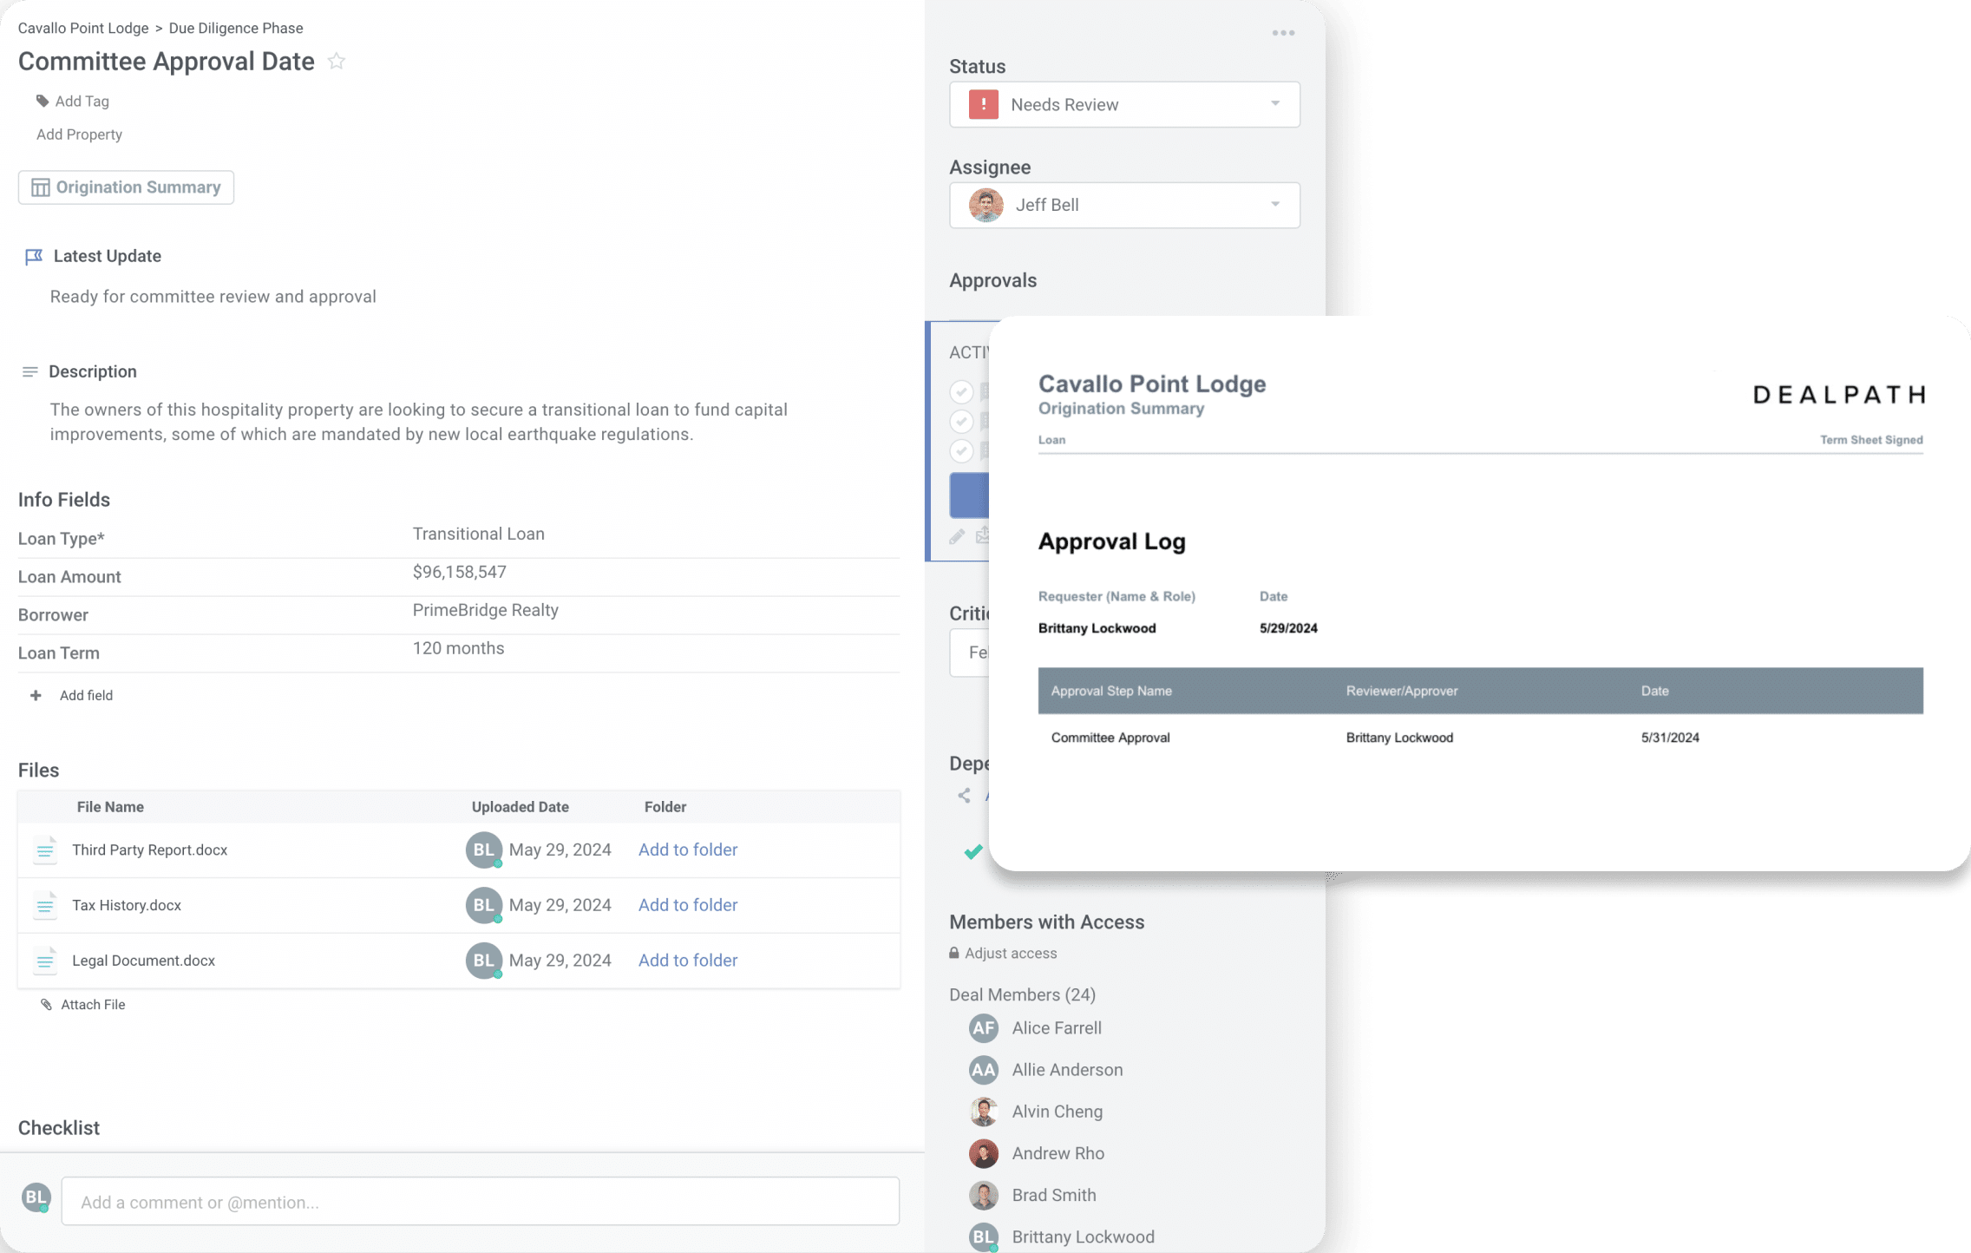
Task: Toggle visibility of Third Party Report.docx file
Action: coord(44,850)
